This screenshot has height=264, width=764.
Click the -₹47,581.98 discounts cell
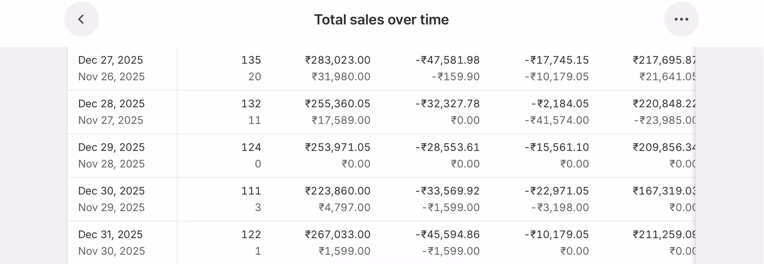[447, 60]
